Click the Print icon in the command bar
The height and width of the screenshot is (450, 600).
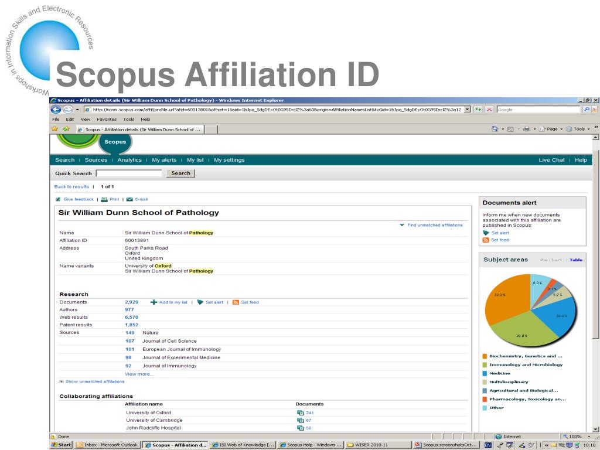[x=527, y=129]
